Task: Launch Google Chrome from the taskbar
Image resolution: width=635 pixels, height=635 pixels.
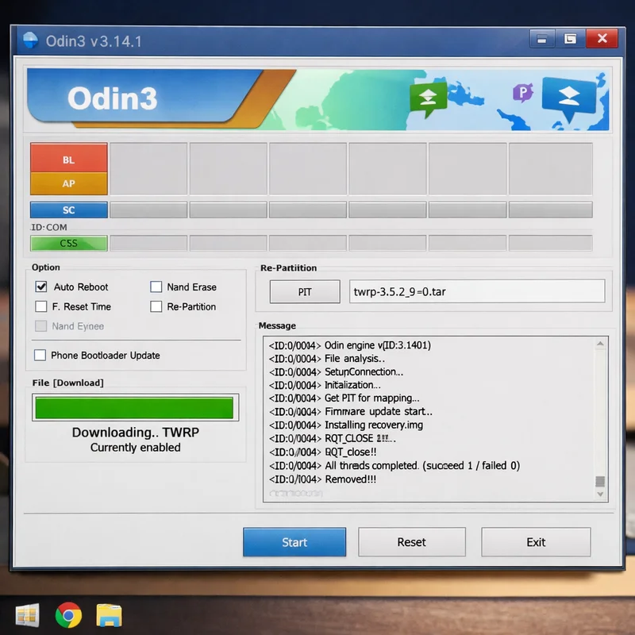Action: (x=68, y=615)
